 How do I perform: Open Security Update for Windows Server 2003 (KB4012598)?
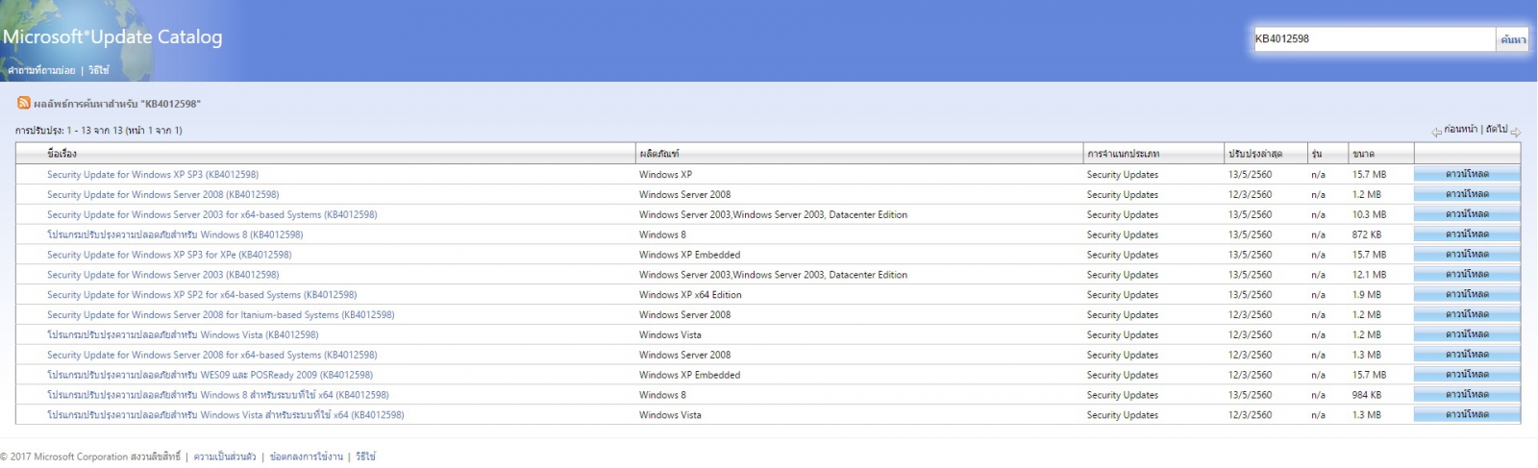point(163,275)
